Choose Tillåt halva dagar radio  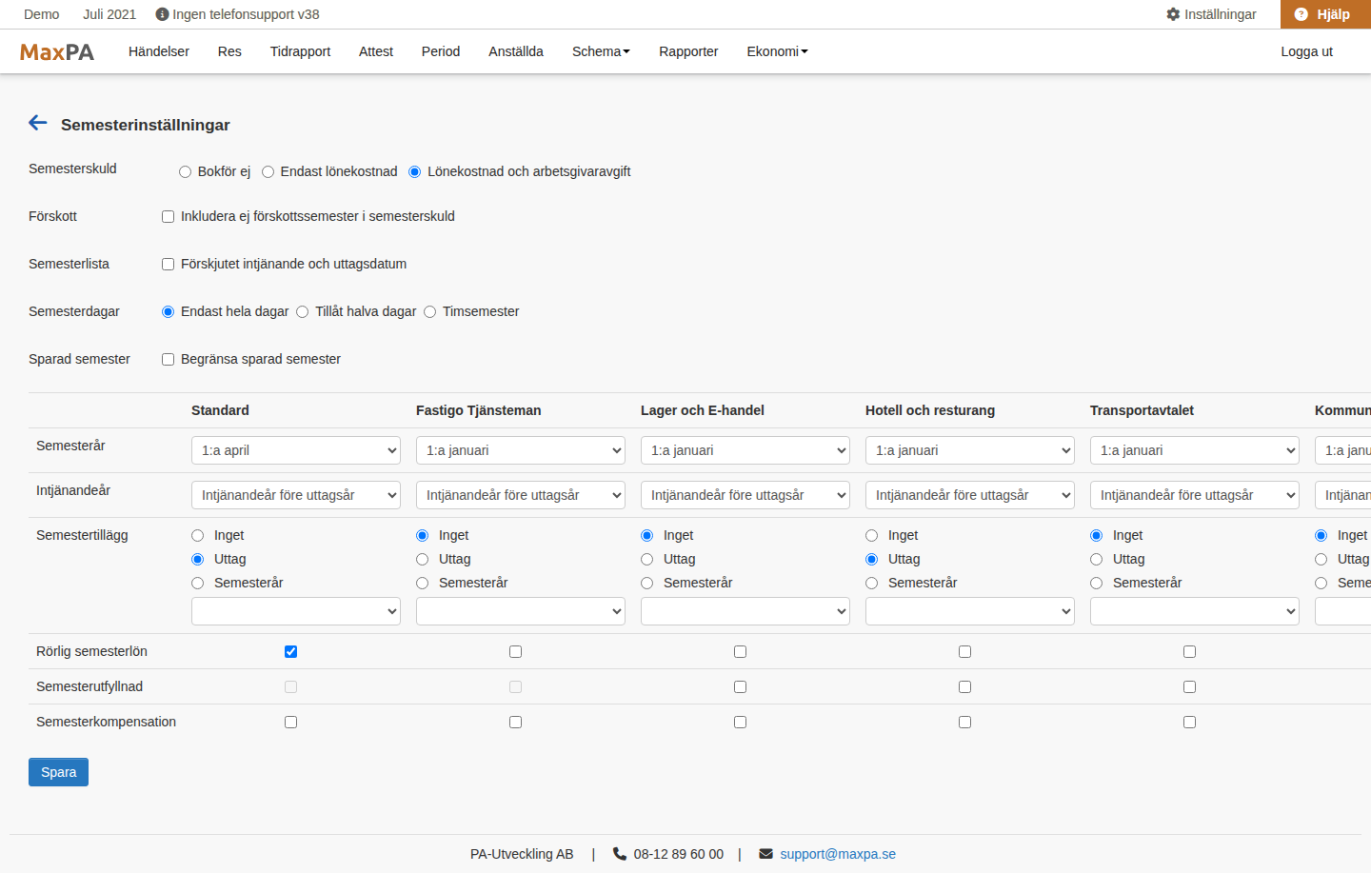303,312
